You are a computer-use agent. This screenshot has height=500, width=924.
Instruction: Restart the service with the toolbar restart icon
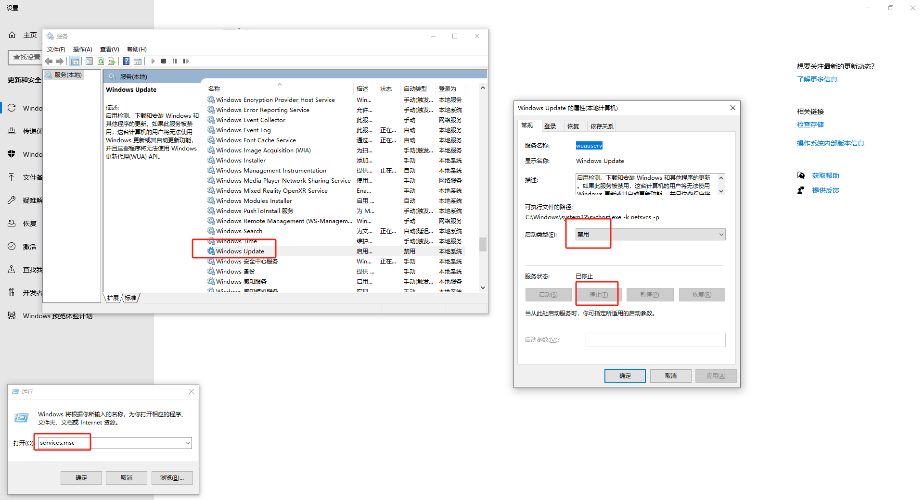(x=186, y=61)
